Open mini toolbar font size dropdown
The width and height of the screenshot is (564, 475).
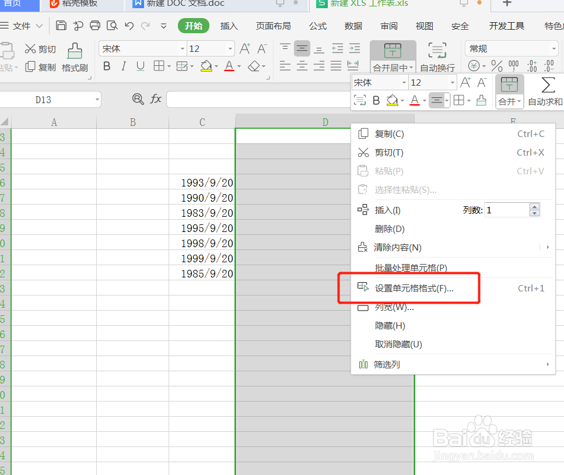point(452,83)
